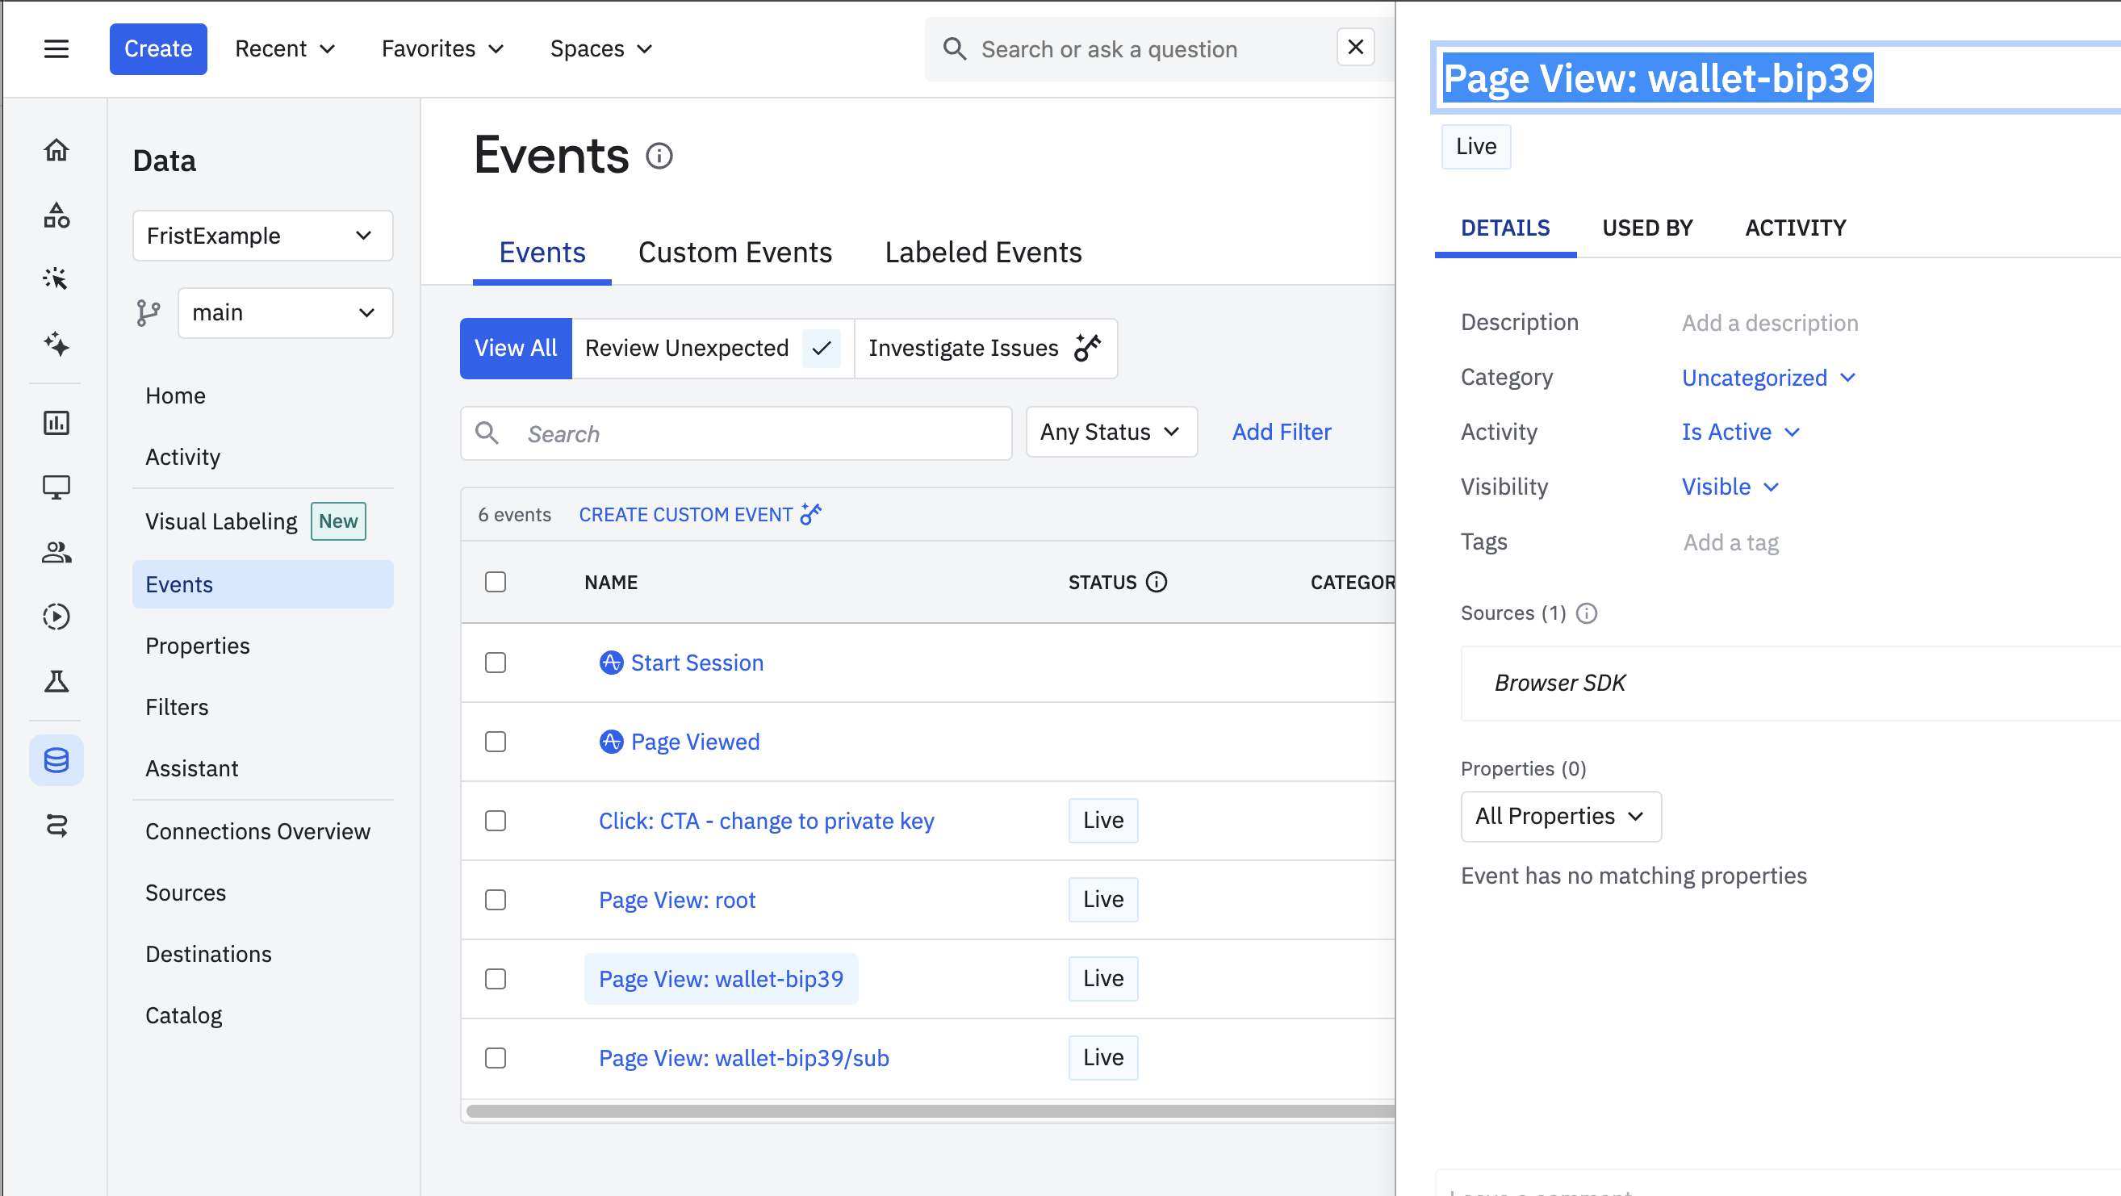
Task: Open Click: CTA - change to private key
Action: pyautogui.click(x=767, y=821)
